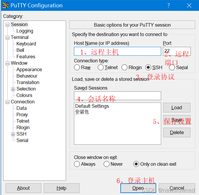
Task: Click the Cancel button
Action: tap(177, 188)
